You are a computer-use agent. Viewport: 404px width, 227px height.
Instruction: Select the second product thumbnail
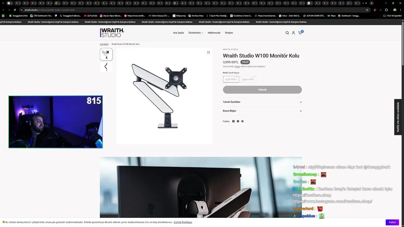pos(106,67)
